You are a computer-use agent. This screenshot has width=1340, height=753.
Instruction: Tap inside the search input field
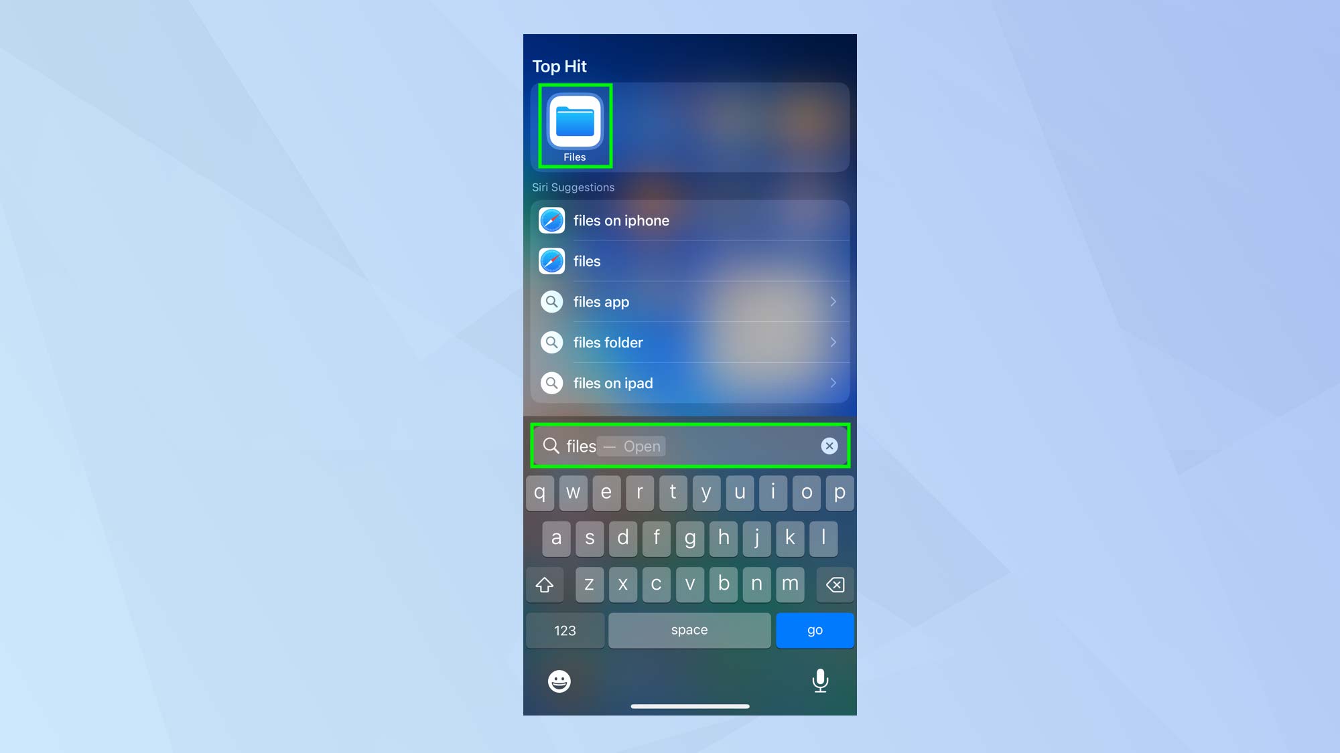pyautogui.click(x=689, y=446)
